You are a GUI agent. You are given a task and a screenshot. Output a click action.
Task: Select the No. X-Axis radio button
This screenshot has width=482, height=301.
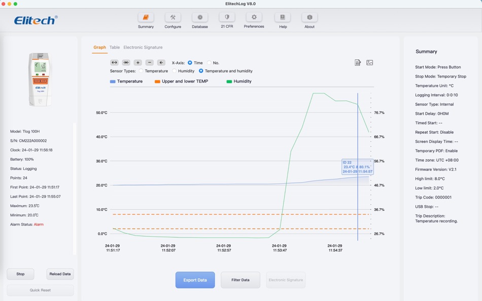[209, 63]
